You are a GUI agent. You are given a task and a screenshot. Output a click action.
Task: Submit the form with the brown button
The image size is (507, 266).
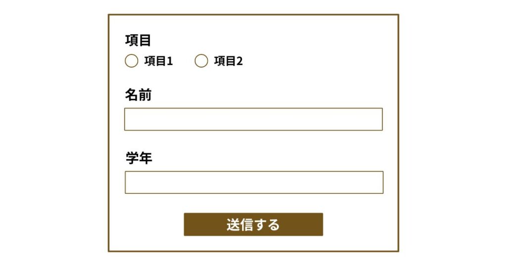click(253, 224)
